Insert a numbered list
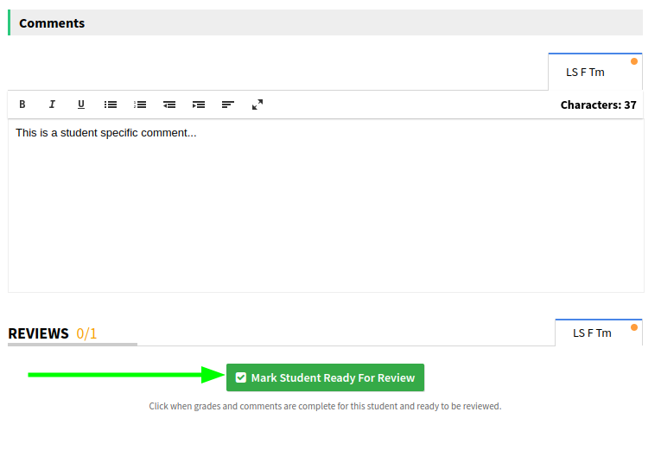Viewport: 661px width, 450px height. coord(140,105)
